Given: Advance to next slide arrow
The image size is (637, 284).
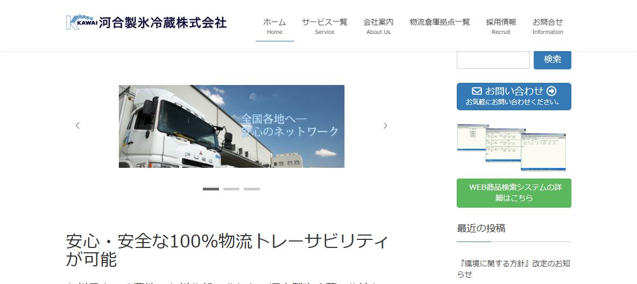Looking at the screenshot, I should point(386,126).
